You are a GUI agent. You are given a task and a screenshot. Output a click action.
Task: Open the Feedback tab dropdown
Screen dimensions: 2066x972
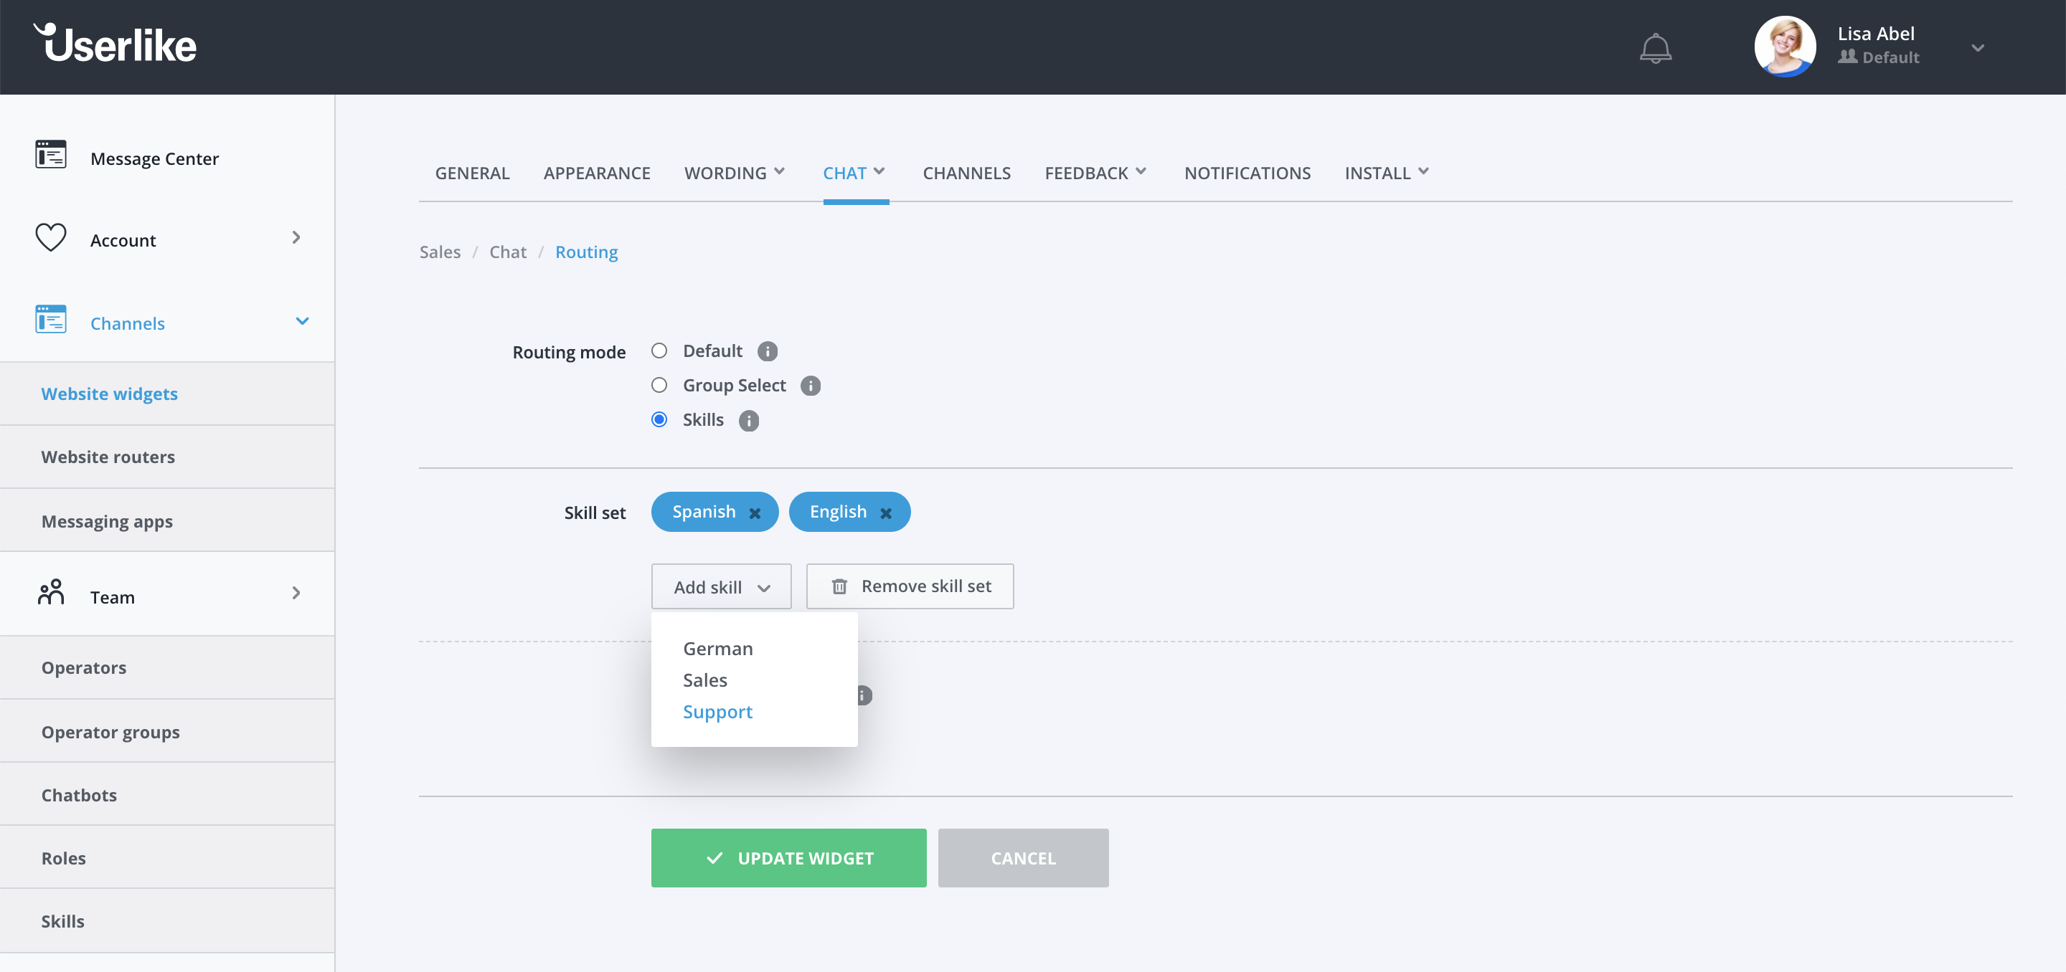1095,173
